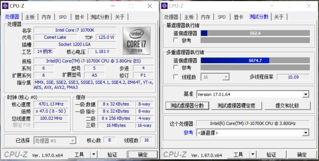Open the 已选择 处理器 #1 dropdown

[x=55, y=141]
